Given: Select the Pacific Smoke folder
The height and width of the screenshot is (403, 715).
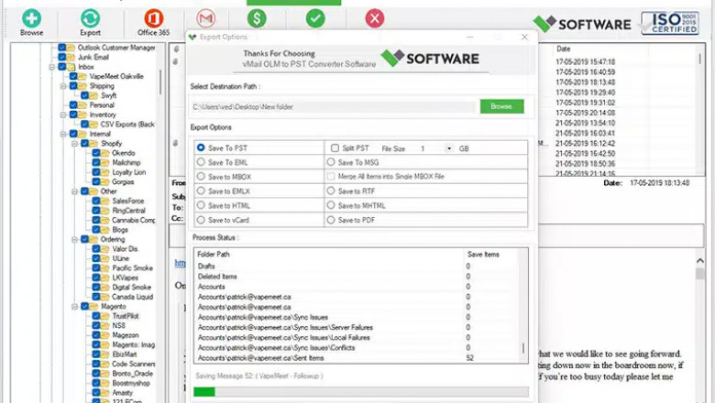Looking at the screenshot, I should coord(133,267).
